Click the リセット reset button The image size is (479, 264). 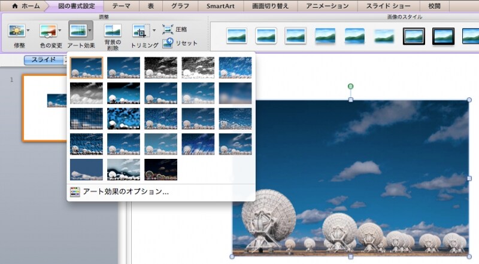pyautogui.click(x=180, y=43)
